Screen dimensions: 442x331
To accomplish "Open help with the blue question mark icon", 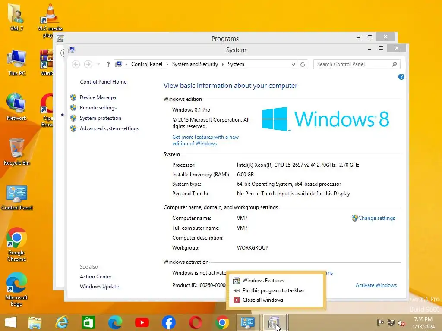I will coord(401,77).
